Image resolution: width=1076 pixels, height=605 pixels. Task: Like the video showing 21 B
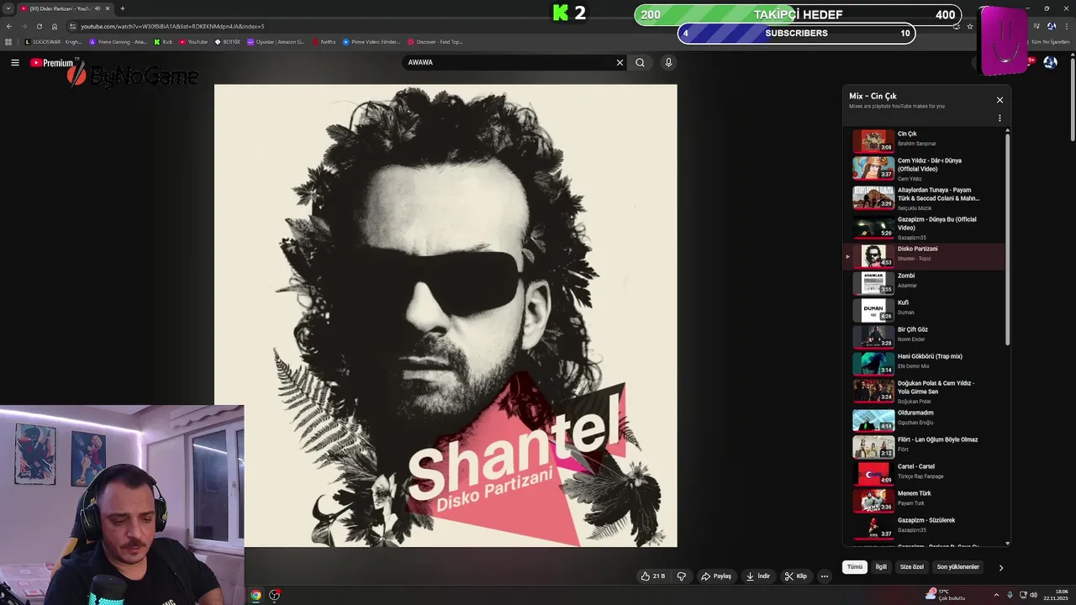pos(653,576)
